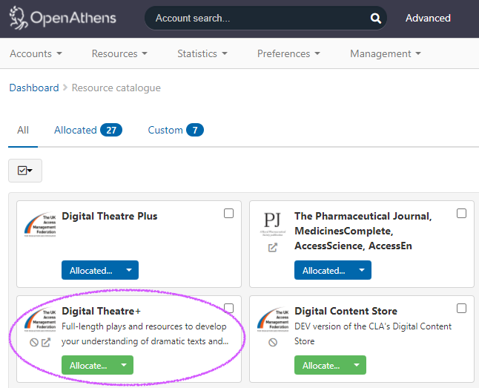
Task: Open the Accounts menu
Action: click(x=36, y=54)
